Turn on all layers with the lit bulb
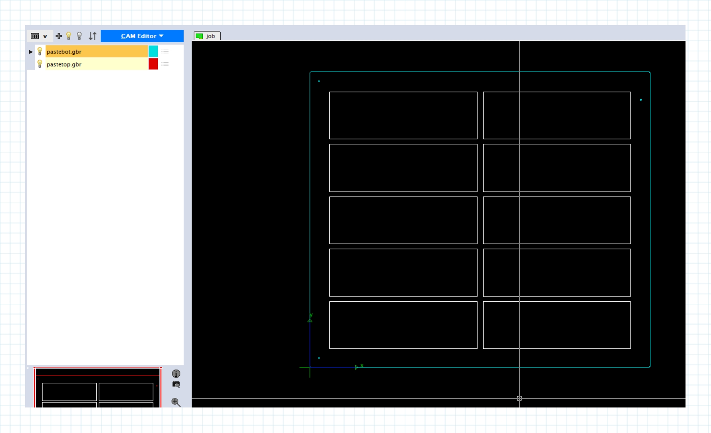 [x=69, y=36]
